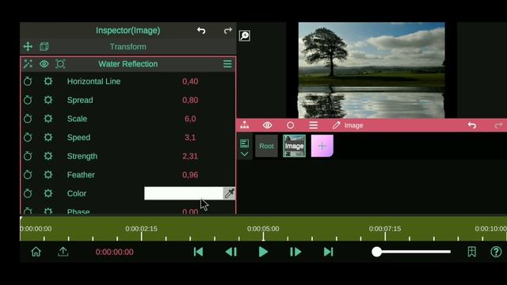
Task: Edit Horizontal Line value 0,40
Action: [190, 82]
